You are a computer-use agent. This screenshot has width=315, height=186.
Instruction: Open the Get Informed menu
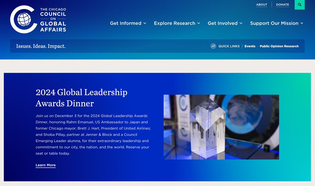[x=126, y=23]
